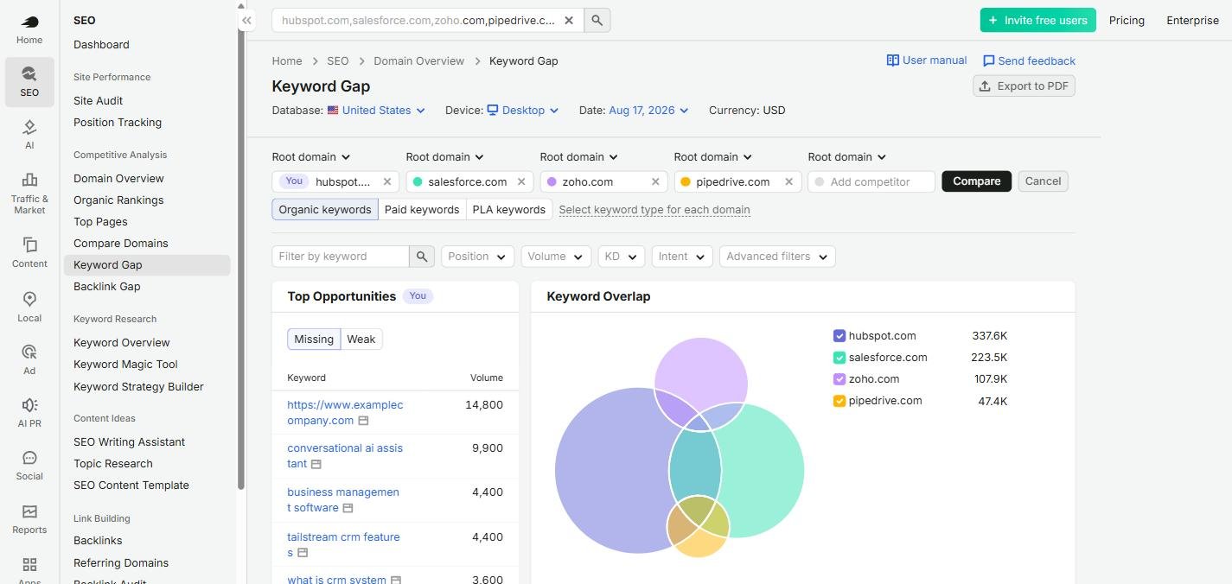Viewport: 1232px width, 584px height.
Task: Expand the Advanced filters dropdown
Action: [777, 257]
